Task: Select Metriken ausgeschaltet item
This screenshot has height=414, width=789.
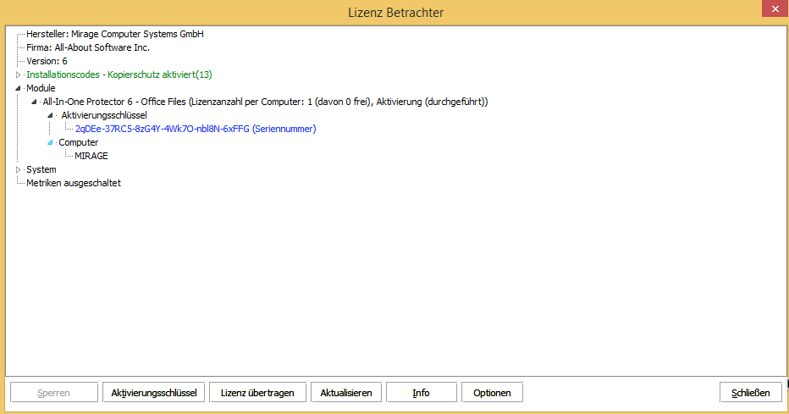Action: click(x=74, y=183)
